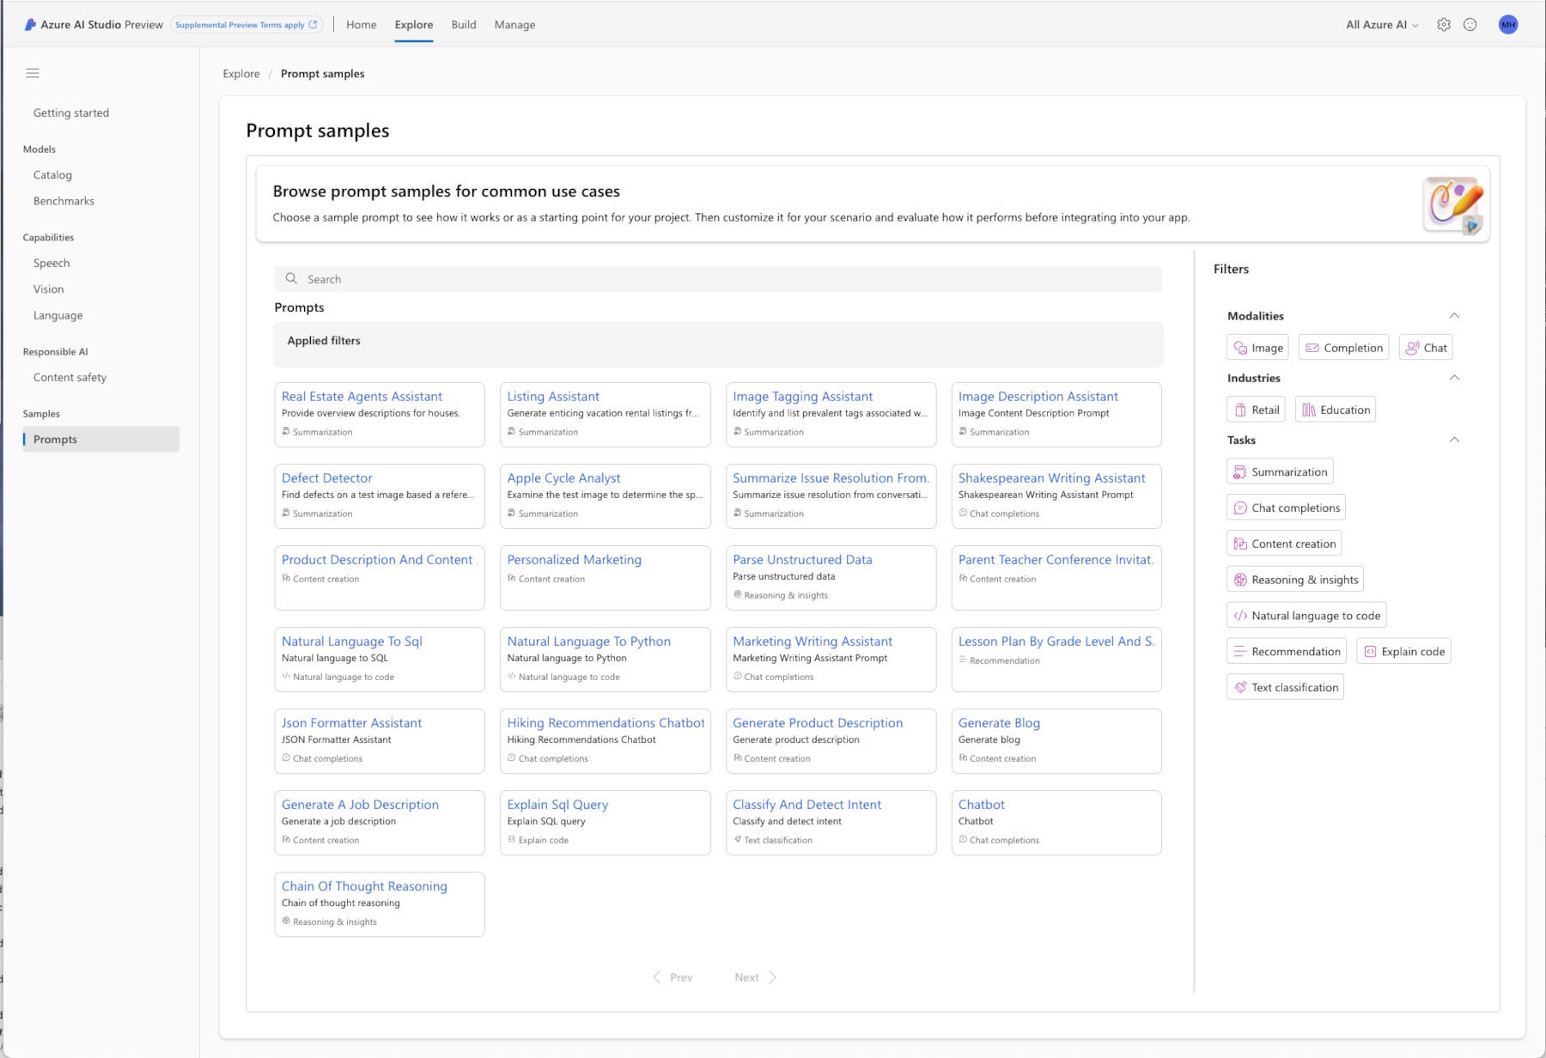Open the Speech capability page
The image size is (1546, 1058).
coord(52,263)
